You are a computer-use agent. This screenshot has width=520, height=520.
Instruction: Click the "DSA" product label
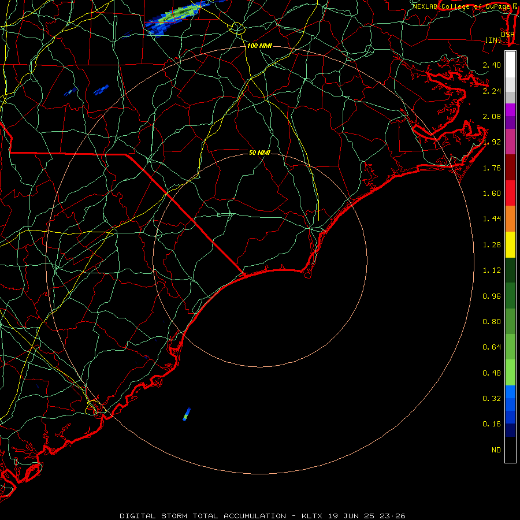pos(508,34)
